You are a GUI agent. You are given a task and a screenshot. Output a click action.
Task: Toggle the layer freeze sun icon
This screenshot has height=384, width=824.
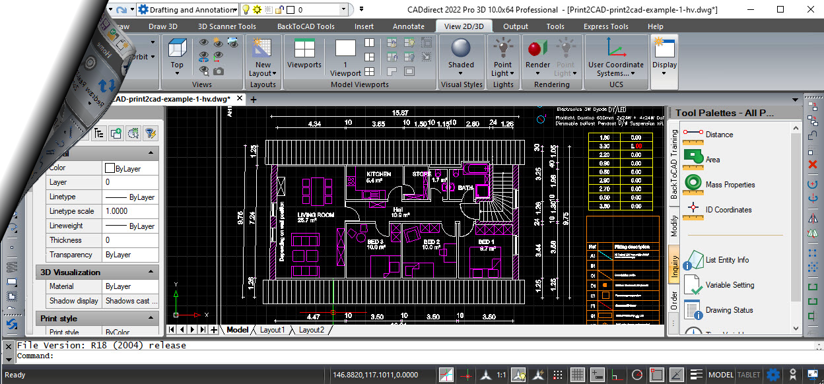coord(257,10)
